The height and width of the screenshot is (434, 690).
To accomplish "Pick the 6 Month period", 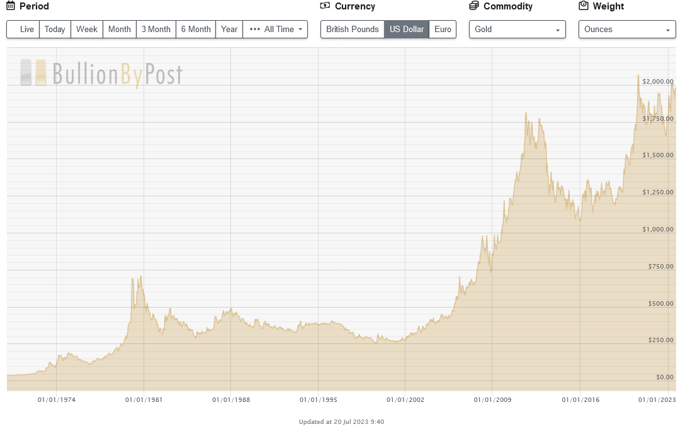I will click(x=196, y=30).
